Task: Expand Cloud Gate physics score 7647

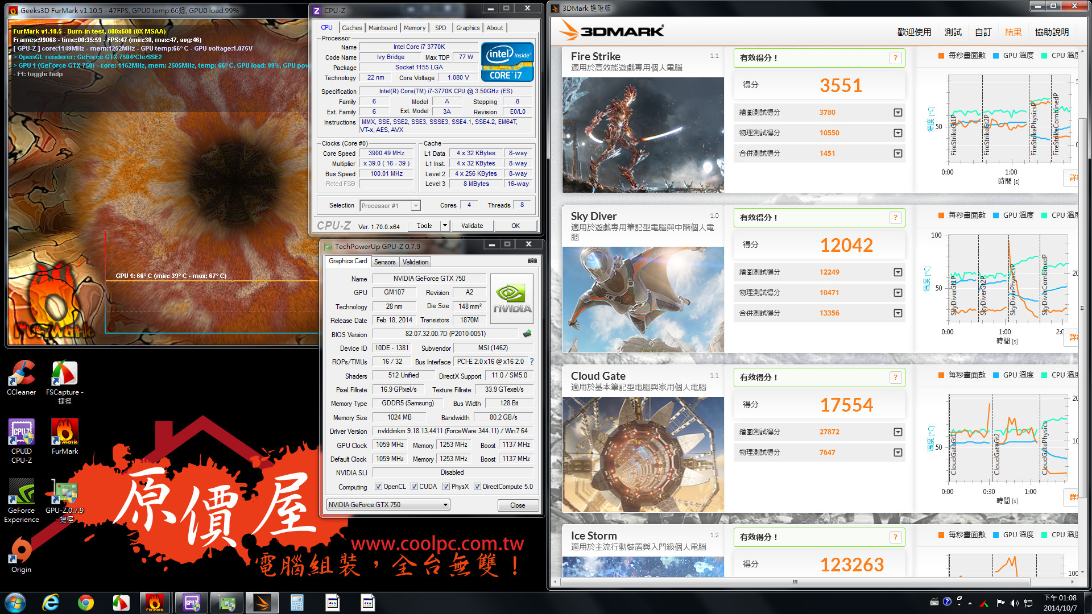Action: pos(897,453)
